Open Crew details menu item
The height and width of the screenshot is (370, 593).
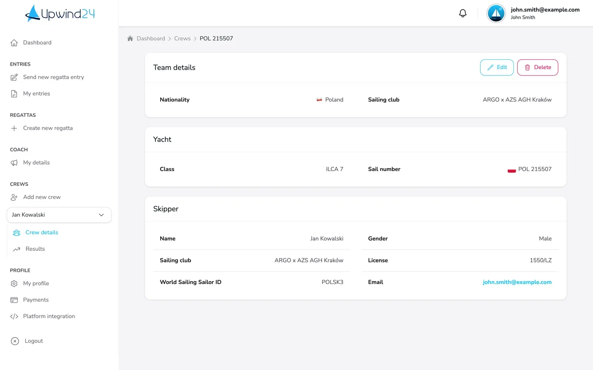42,233
